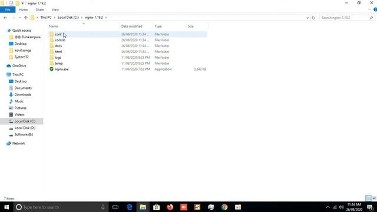
Task: Open Local Disk (D:) drive
Action: [x=25, y=128]
